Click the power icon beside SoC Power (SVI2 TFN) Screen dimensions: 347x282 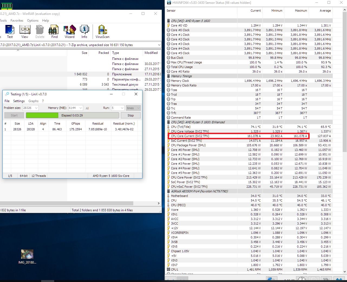click(168, 182)
